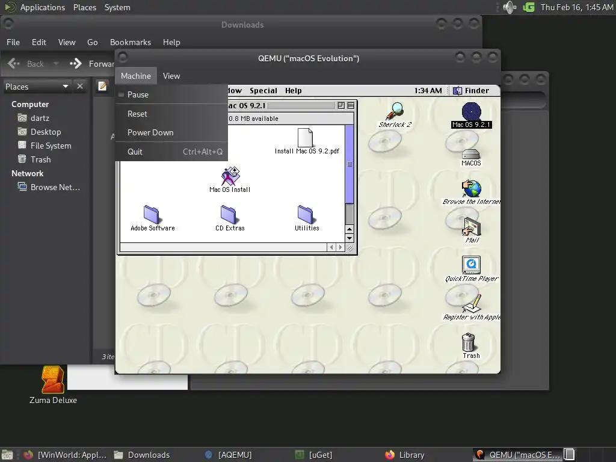The width and height of the screenshot is (616, 462).
Task: Click the zoom box of Mac OS 9.2.1 window
Action: point(341,105)
